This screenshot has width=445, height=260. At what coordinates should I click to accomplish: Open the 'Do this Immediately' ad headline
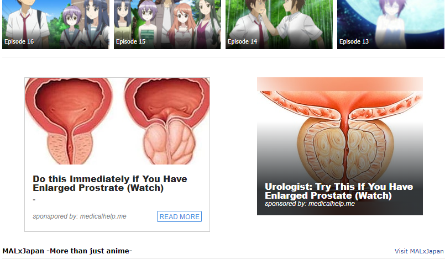[110, 183]
